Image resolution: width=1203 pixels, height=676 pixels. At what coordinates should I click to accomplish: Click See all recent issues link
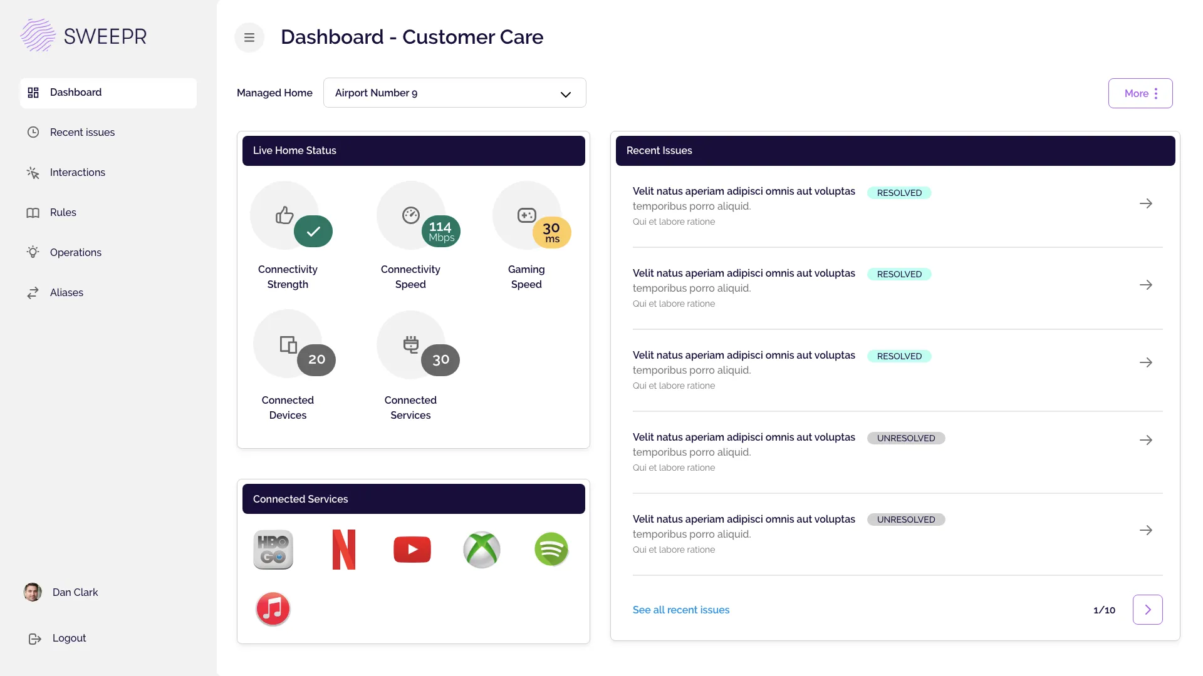(x=680, y=610)
